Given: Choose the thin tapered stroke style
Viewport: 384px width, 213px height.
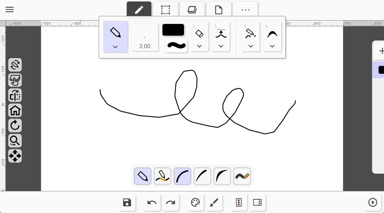Looking at the screenshot, I should (202, 176).
